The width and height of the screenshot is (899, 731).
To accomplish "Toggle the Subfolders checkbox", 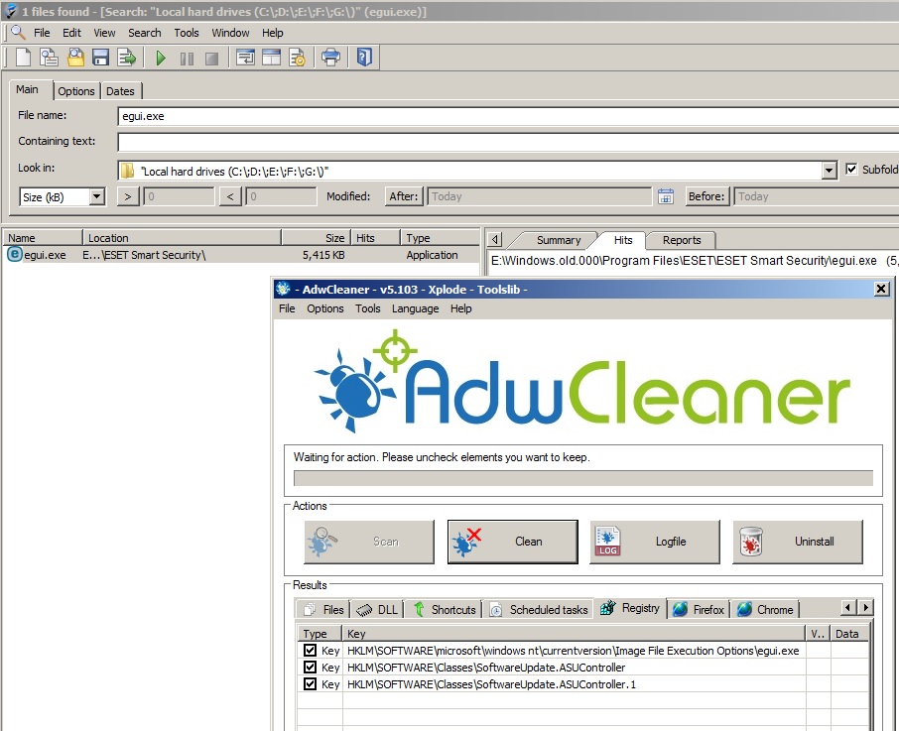I will pos(851,169).
